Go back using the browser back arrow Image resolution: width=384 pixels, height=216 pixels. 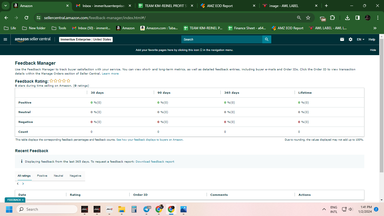[6, 18]
